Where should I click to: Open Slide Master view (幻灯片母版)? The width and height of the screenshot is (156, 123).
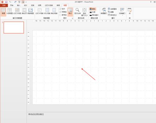(x=39, y=11)
